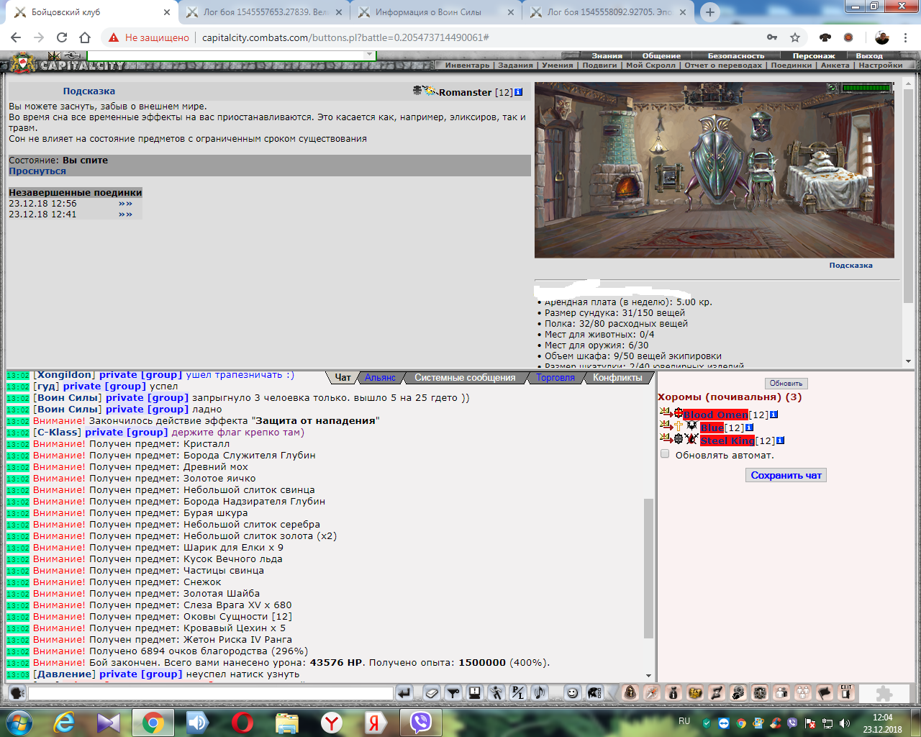Click the P/L translit icon in the chat toolbar
This screenshot has height=737, width=921.
pos(517,693)
